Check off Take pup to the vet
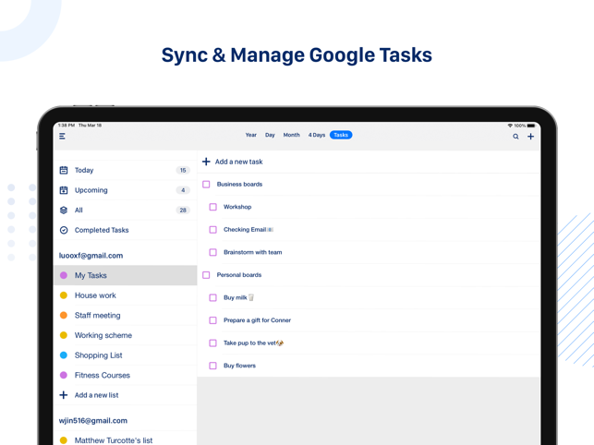The width and height of the screenshot is (594, 445). tap(212, 343)
